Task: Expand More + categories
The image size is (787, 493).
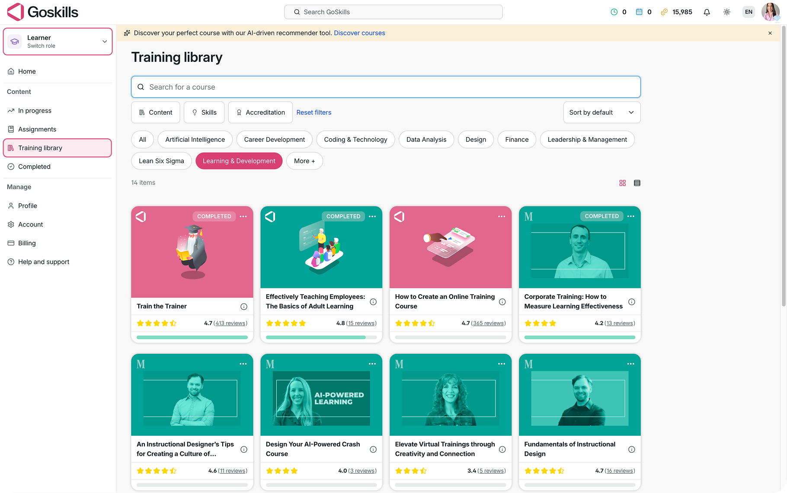Action: tap(304, 161)
